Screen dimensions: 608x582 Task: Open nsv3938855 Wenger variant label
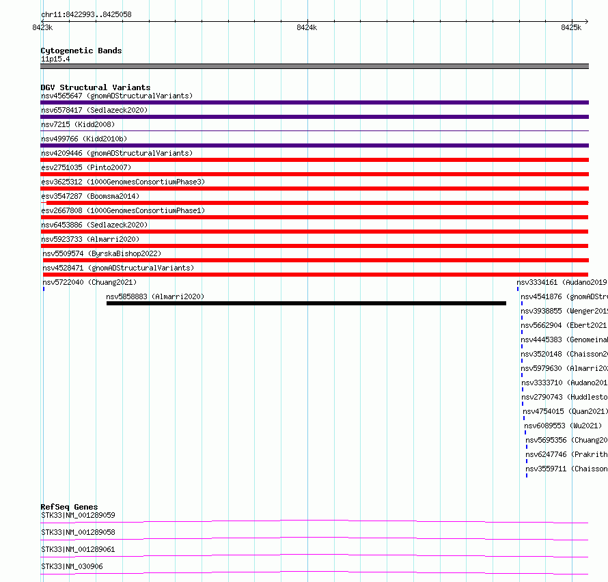[x=564, y=311]
